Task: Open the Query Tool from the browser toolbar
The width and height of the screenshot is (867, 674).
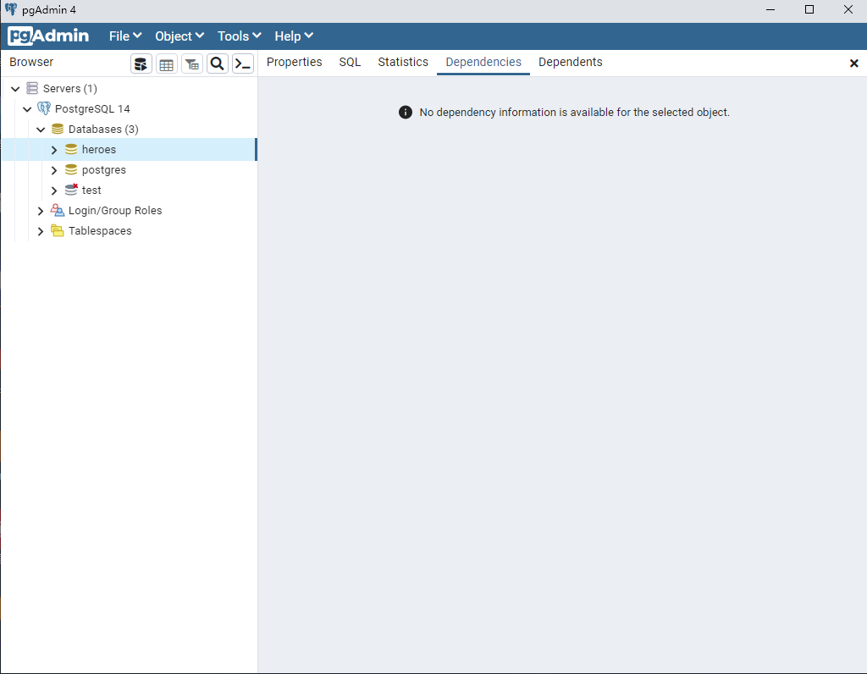Action: [x=141, y=63]
